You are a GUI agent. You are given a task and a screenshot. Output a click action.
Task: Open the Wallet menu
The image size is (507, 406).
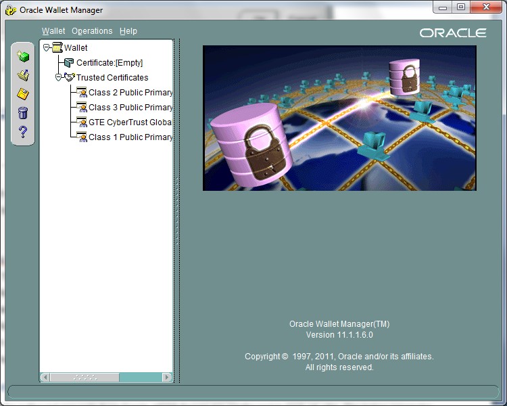coord(53,31)
